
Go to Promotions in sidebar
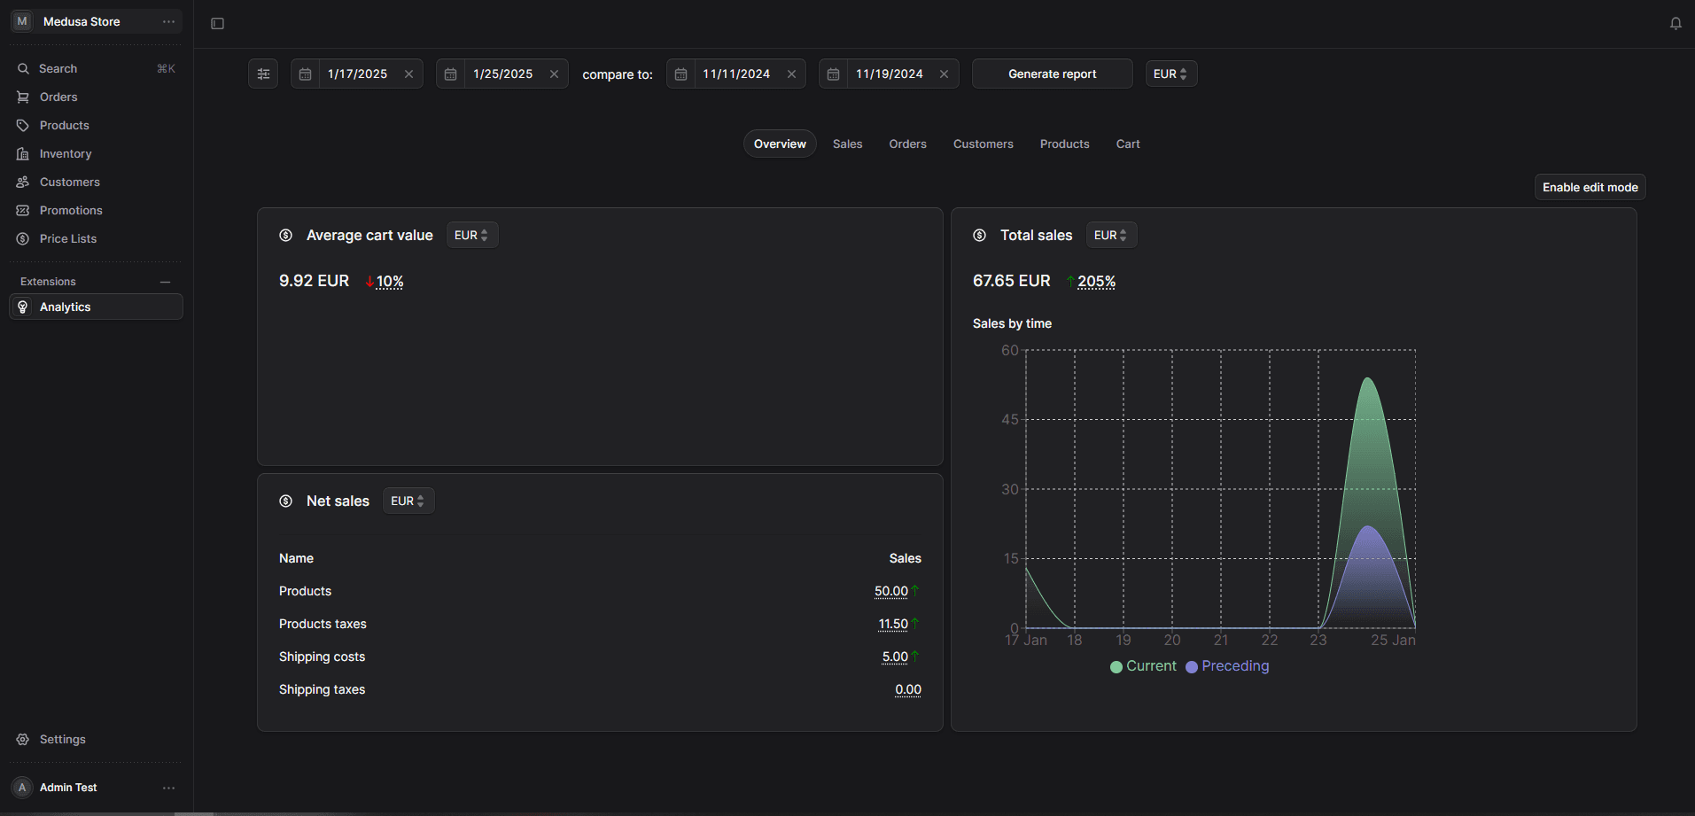(x=71, y=211)
